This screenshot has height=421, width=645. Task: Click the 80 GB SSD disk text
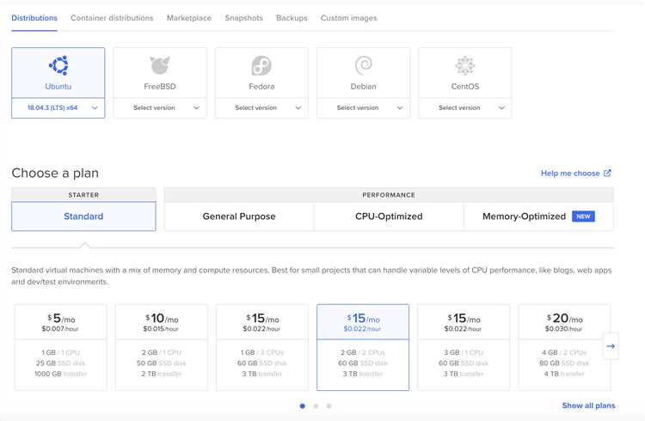click(x=564, y=363)
